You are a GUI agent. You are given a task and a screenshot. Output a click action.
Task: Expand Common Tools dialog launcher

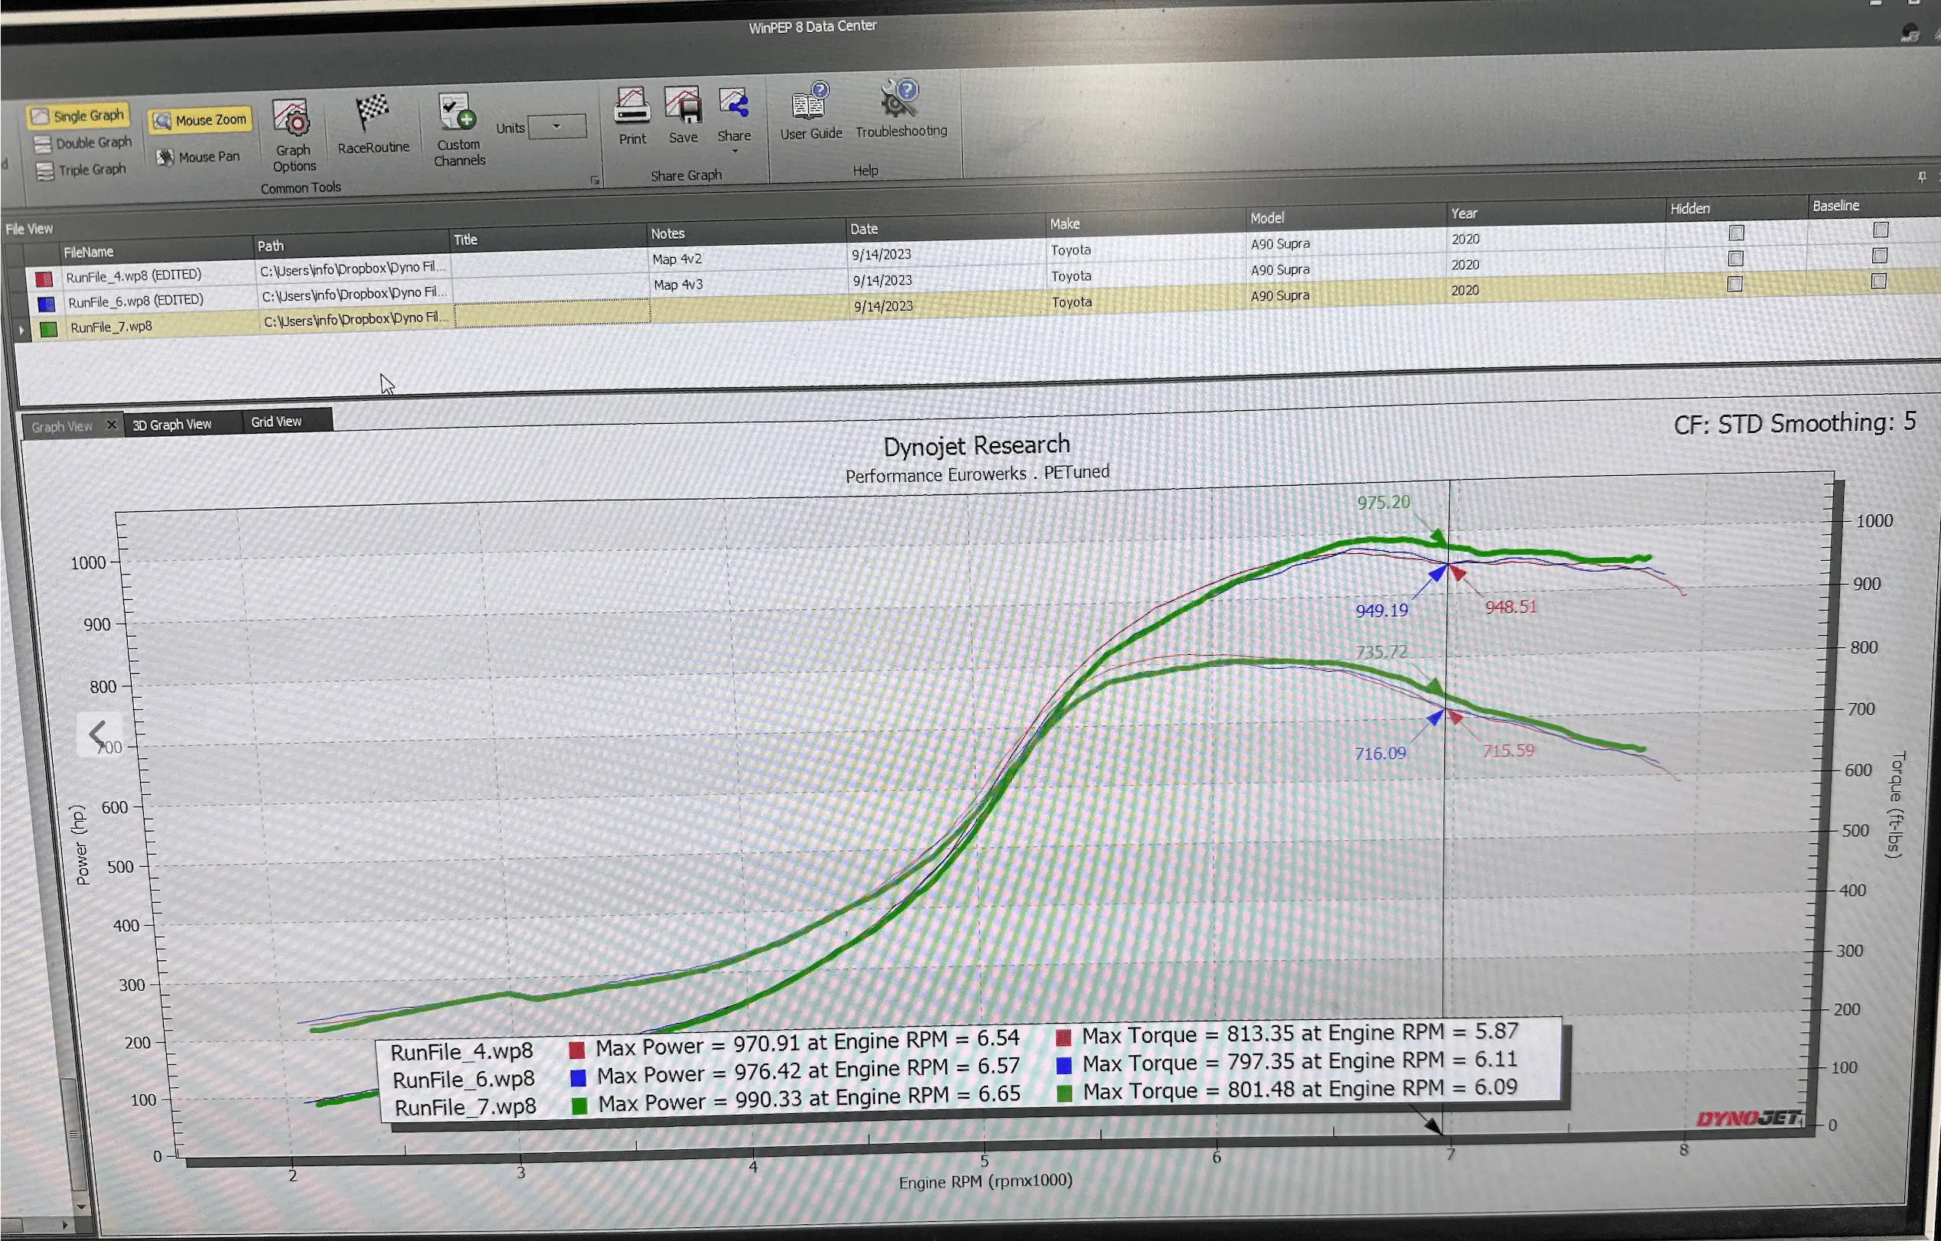[x=595, y=181]
